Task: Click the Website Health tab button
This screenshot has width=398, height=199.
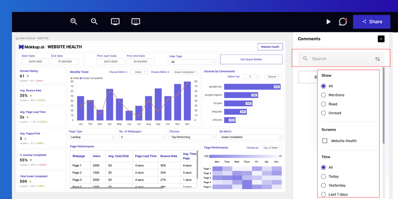Action: point(270,47)
